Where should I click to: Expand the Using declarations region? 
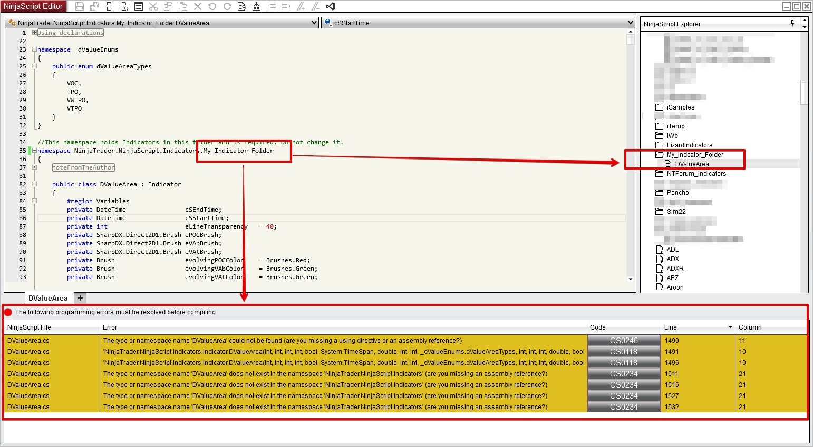(34, 33)
